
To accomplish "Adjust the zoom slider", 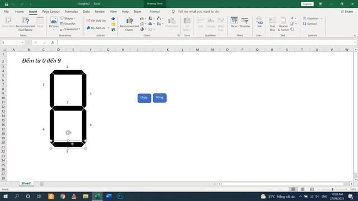I will click(333, 189).
